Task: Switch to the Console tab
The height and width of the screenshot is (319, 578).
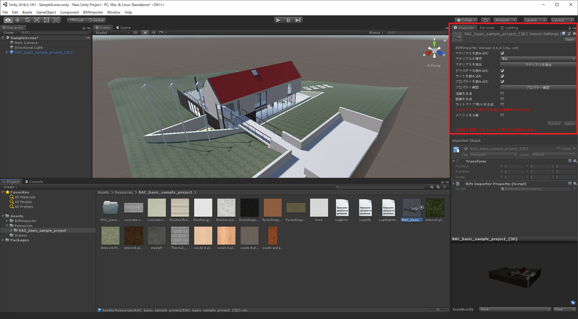Action: point(34,181)
